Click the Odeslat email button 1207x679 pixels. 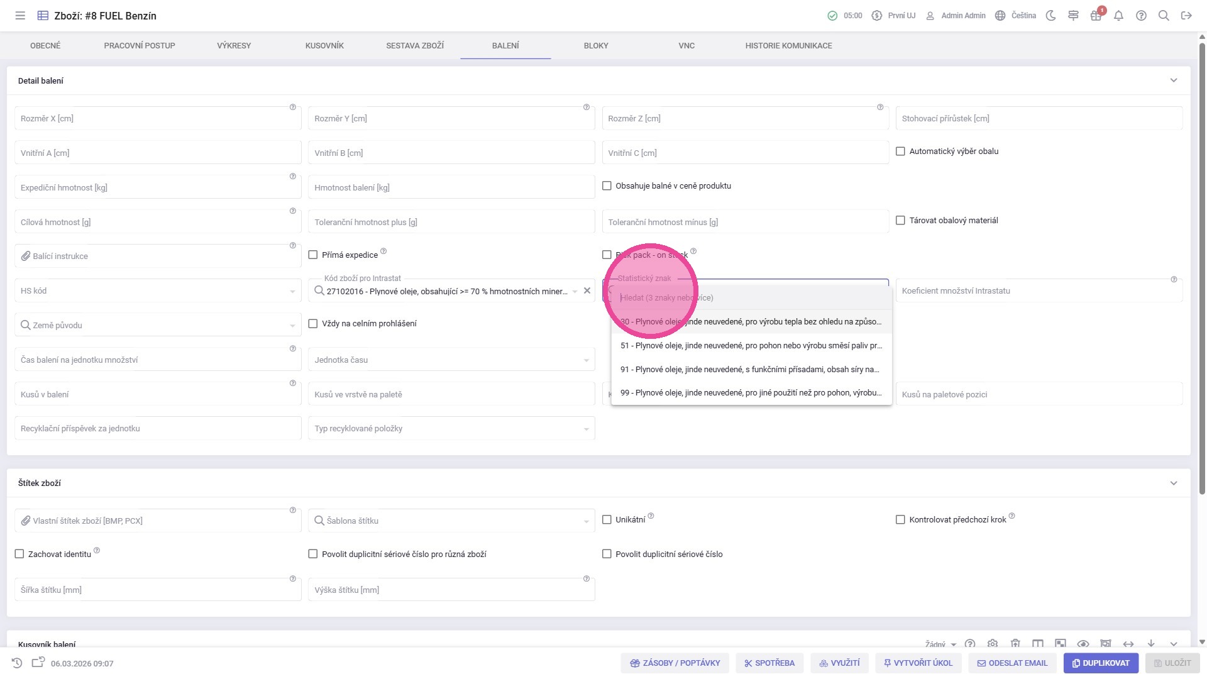(1012, 663)
